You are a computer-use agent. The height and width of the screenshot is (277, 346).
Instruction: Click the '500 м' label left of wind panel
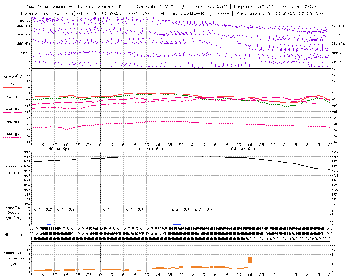(26, 53)
